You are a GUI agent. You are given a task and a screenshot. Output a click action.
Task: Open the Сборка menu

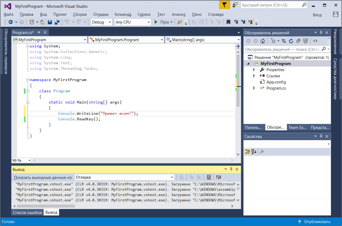point(80,14)
